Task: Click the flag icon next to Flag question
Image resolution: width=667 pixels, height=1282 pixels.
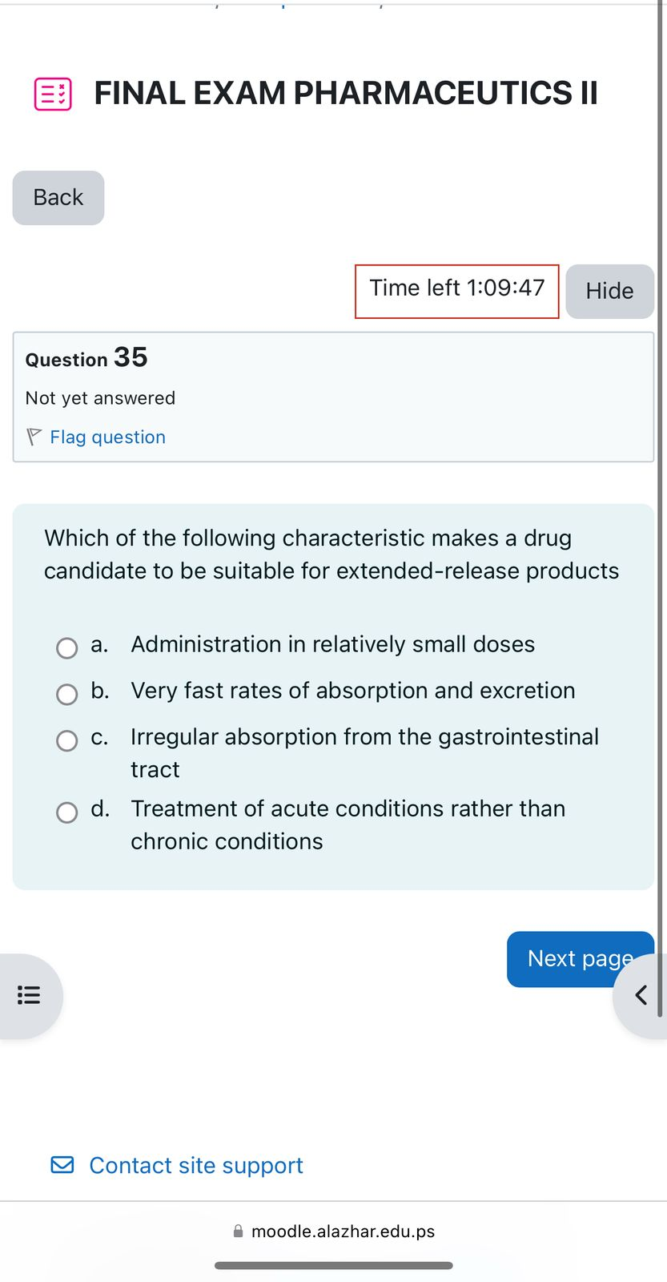Action: 34,437
